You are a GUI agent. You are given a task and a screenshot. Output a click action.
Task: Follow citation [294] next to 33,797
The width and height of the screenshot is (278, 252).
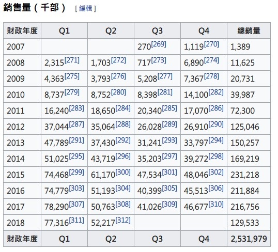pyautogui.click(x=216, y=140)
